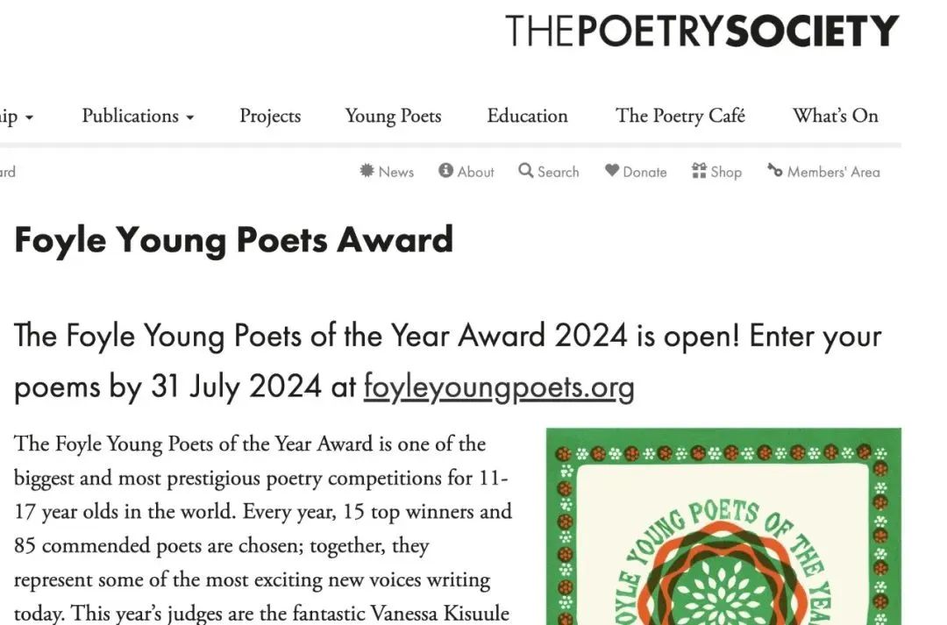Image resolution: width=947 pixels, height=625 pixels.
Task: Visit The Poetry Café page
Action: pos(680,116)
